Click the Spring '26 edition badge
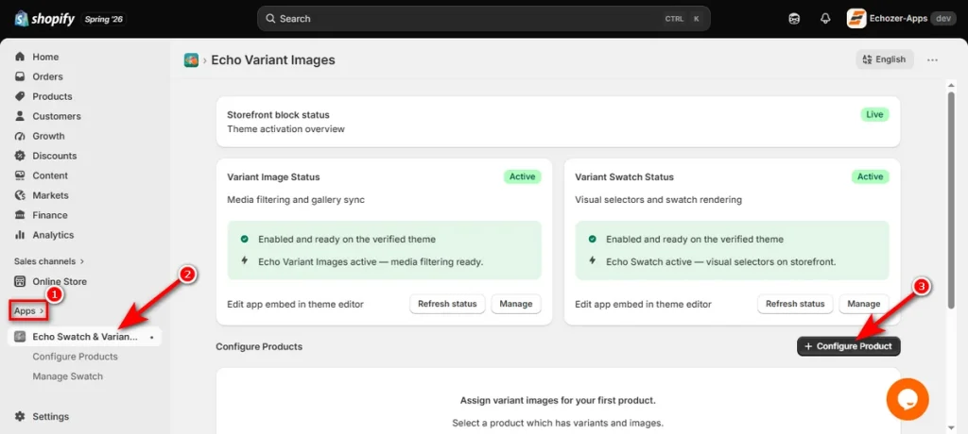Viewport: 968px width, 434px height. [x=104, y=19]
